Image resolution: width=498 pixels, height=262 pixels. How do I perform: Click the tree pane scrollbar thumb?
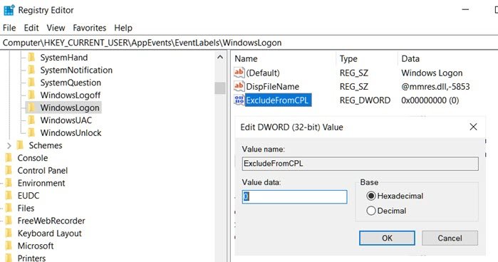coord(219,88)
